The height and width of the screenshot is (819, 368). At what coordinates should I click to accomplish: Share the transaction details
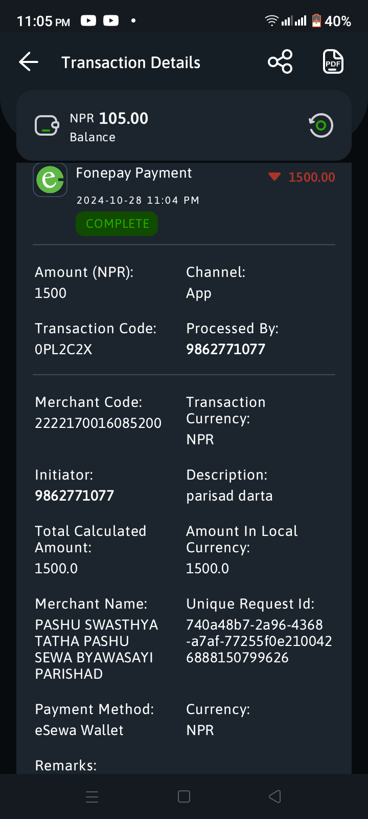(x=280, y=62)
